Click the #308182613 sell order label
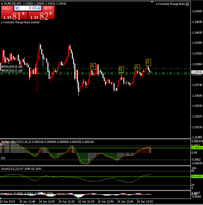The image size is (203, 205). tap(12, 71)
